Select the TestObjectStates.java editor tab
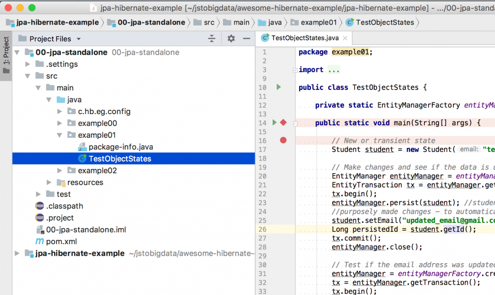Screen dimensions: 495x295 305,38
